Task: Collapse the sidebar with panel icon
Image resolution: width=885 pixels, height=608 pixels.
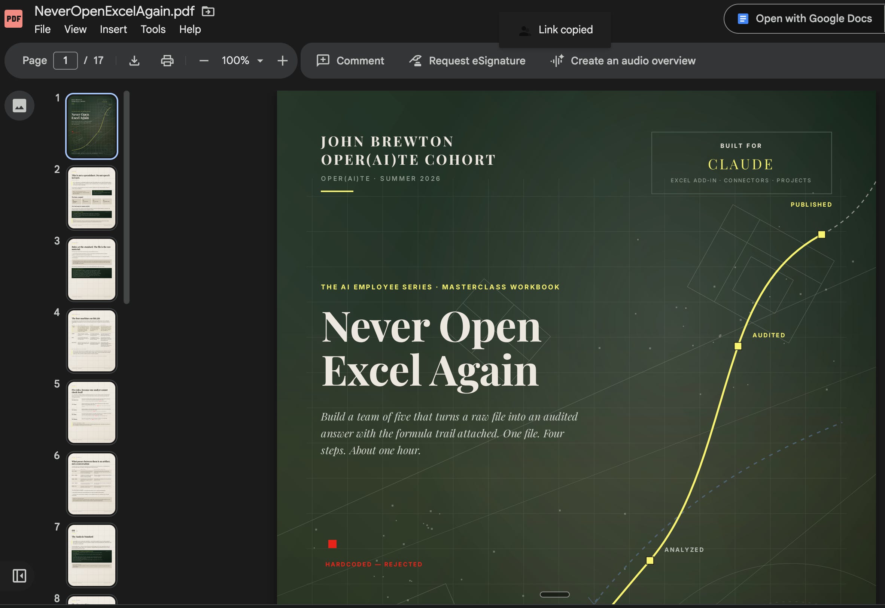Action: [19, 576]
